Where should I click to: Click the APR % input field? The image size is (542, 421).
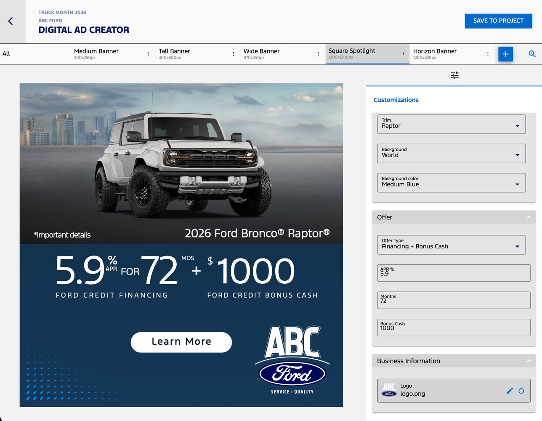454,273
